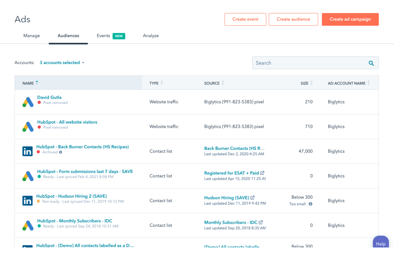The height and width of the screenshot is (255, 394).
Task: Open HubSpot - Form submissions last 7 days
Action: [85, 172]
